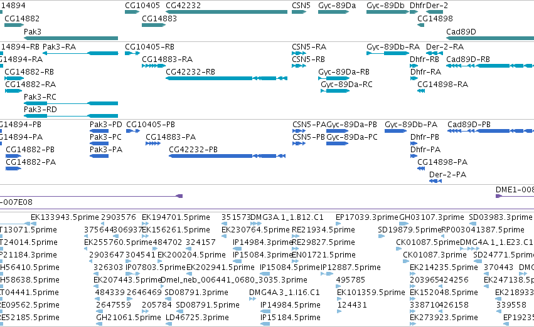Select the Dmel_neb_006441_0680_3035.3prime EST label
This screenshot has height=327, width=534.
(233, 280)
